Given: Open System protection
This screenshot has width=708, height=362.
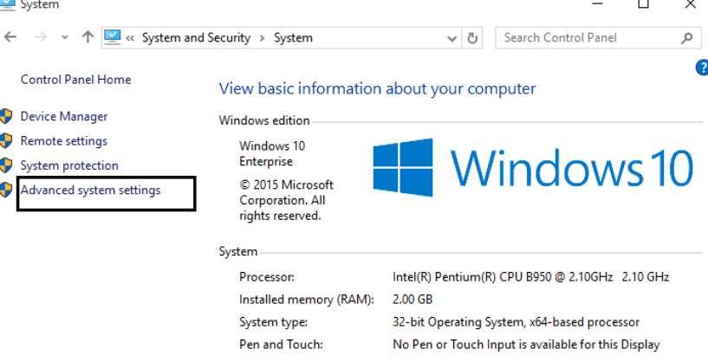Looking at the screenshot, I should pyautogui.click(x=69, y=165).
